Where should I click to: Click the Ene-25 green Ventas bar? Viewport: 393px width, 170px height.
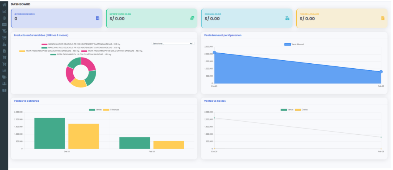50,133
